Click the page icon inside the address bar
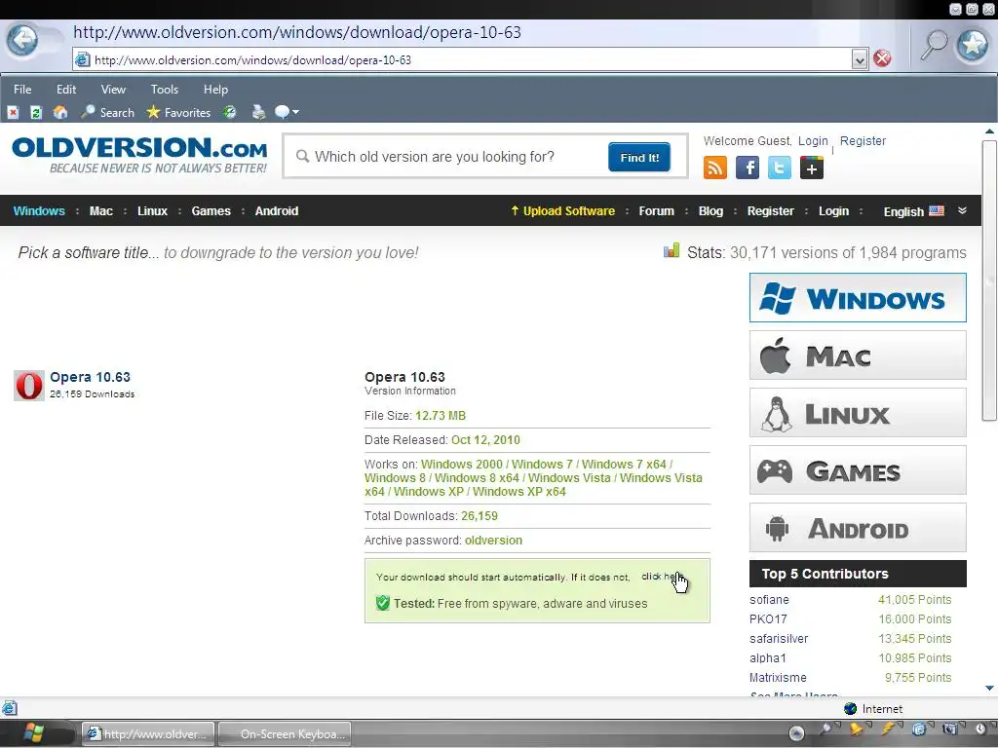Viewport: 998px width, 748px height. click(82, 59)
